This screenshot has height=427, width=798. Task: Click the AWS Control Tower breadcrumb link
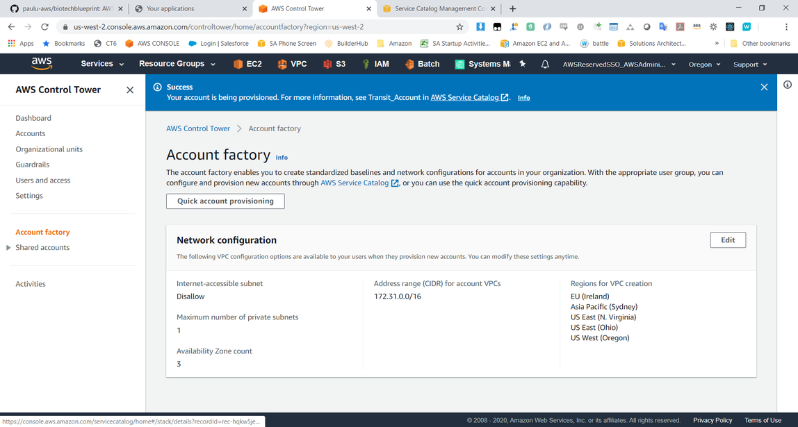[x=198, y=128]
